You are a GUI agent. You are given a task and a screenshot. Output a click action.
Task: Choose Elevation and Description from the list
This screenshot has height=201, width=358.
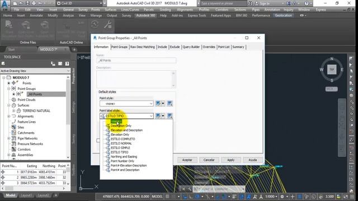click(x=126, y=130)
